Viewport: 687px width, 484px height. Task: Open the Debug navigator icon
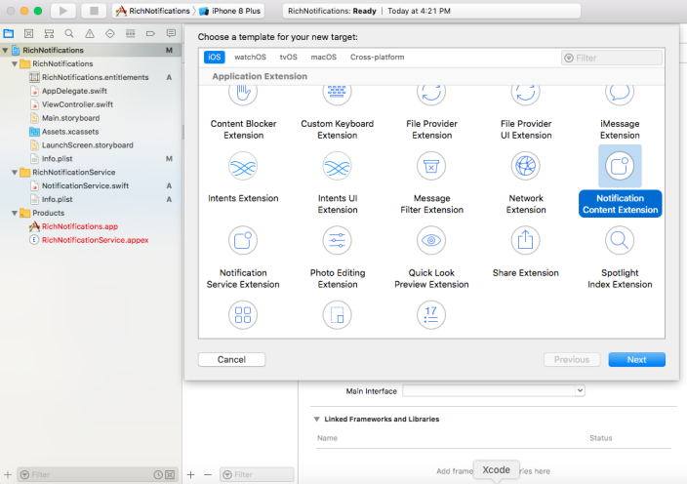click(130, 33)
